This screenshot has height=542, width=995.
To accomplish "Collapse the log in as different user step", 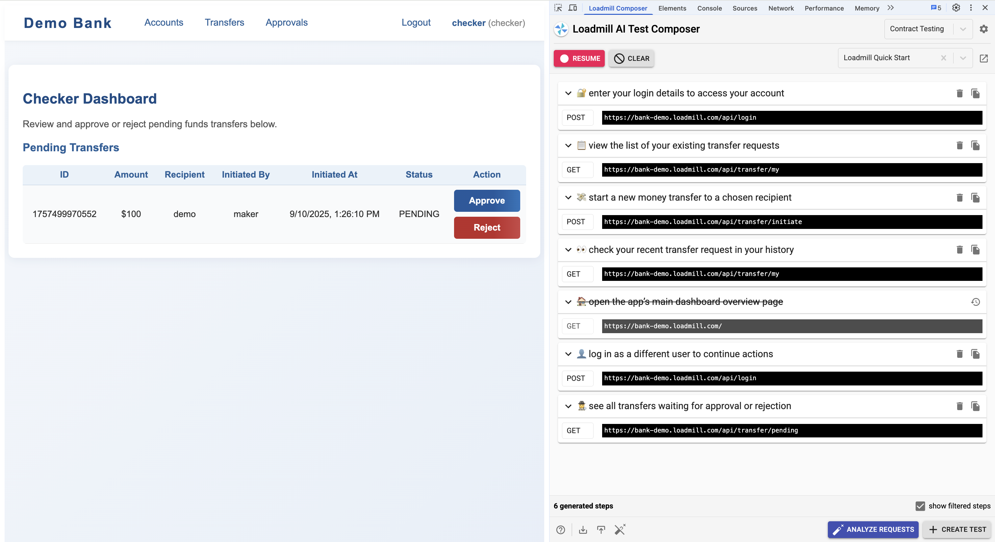I will click(568, 354).
